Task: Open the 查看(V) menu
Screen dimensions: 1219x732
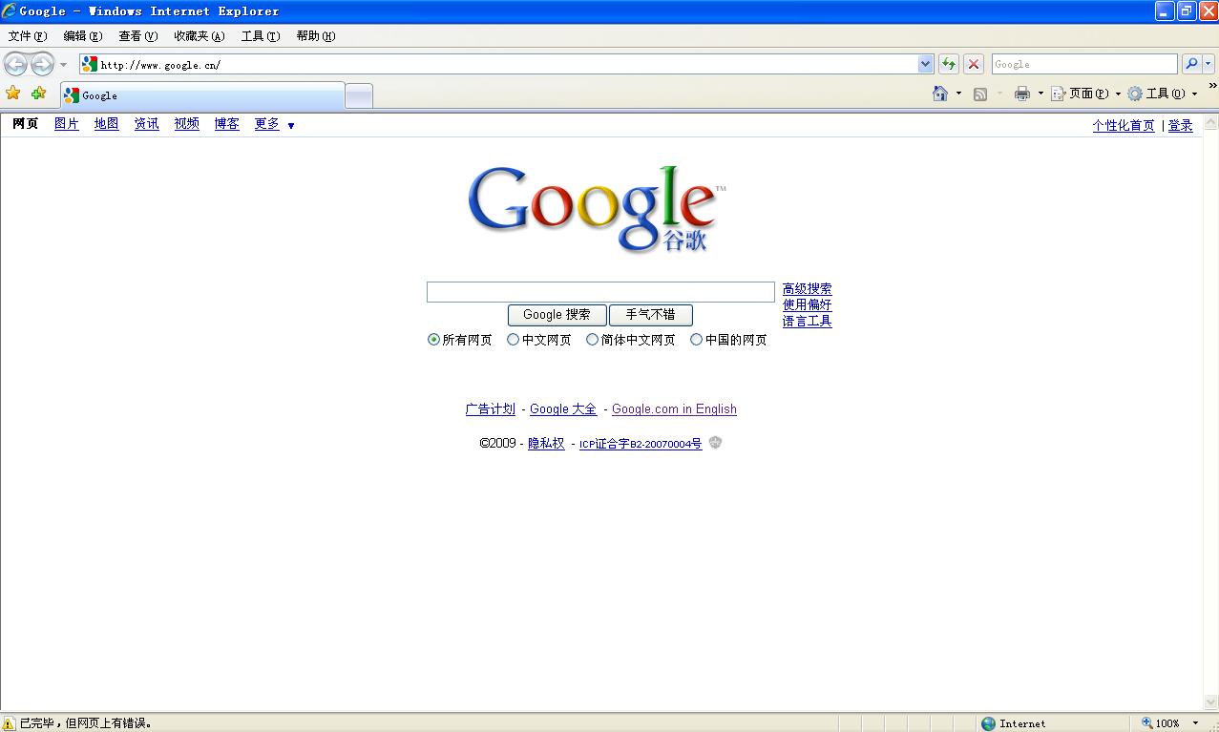Action: point(138,36)
